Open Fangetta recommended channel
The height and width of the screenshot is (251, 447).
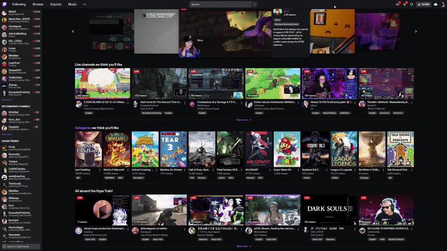point(21,128)
